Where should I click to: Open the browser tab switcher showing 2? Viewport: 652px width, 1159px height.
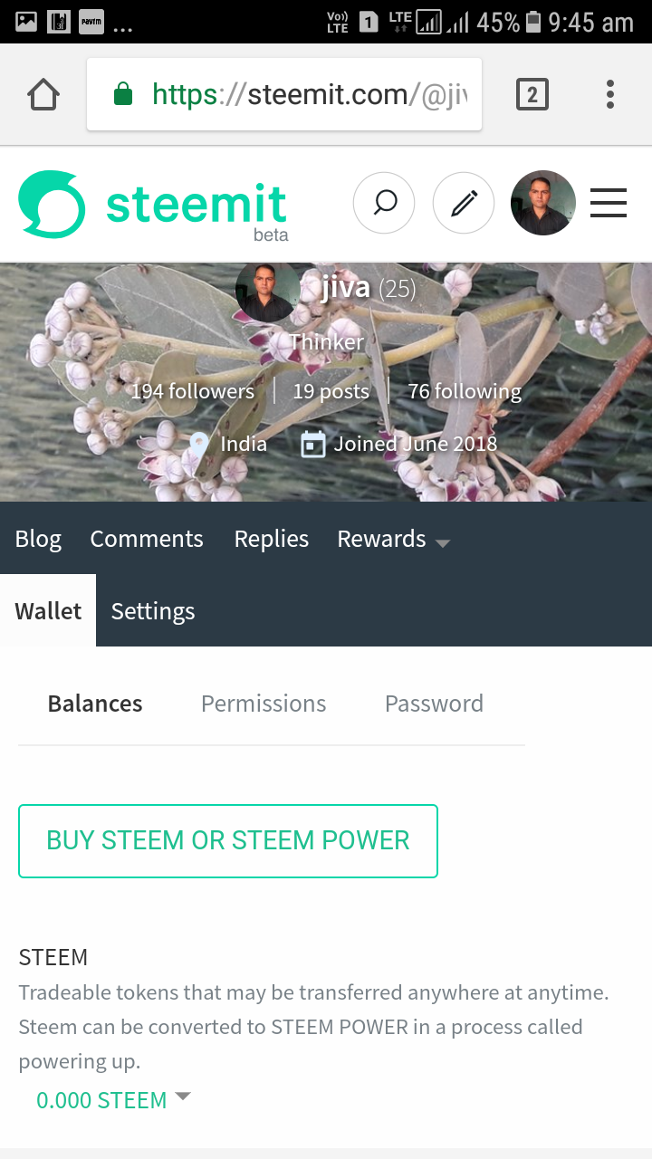[532, 94]
